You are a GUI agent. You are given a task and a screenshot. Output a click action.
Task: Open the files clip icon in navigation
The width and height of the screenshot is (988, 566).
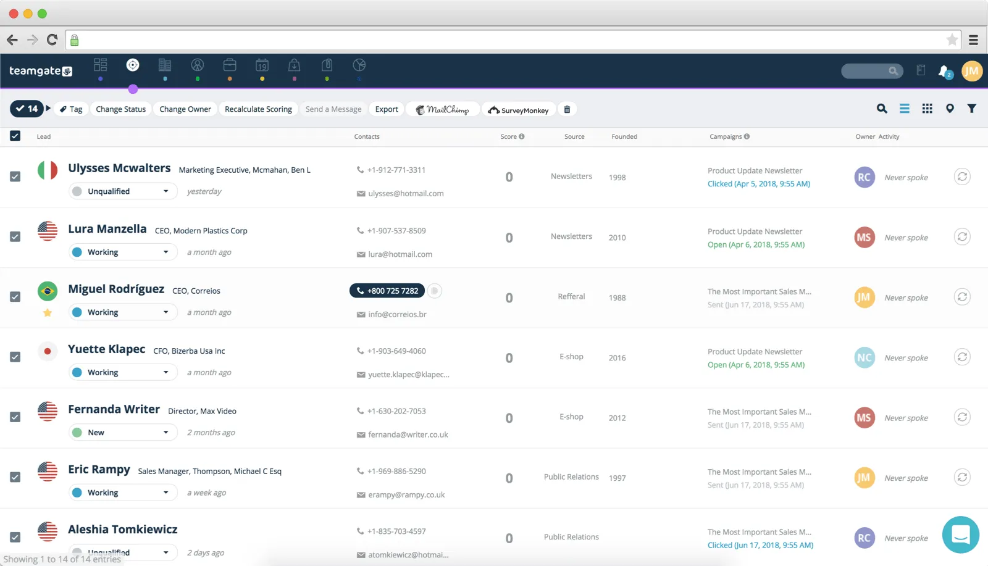pos(327,64)
